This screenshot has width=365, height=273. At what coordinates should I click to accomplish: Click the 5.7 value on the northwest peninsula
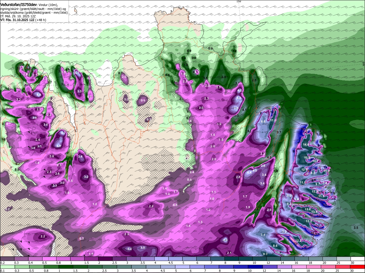(76, 73)
